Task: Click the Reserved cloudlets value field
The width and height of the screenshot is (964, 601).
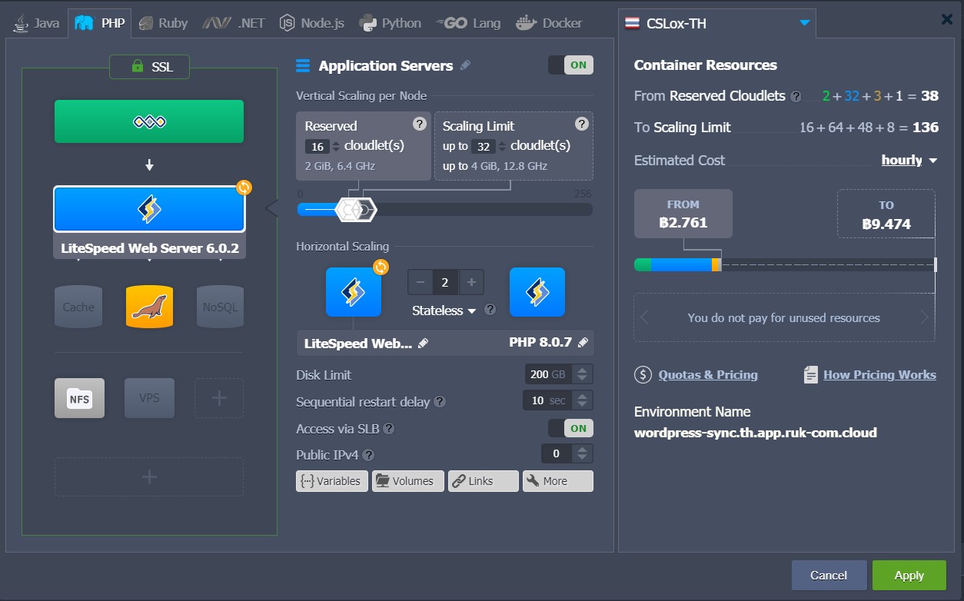Action: point(317,146)
